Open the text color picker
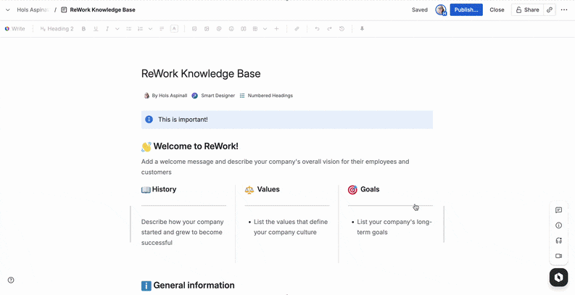The height and width of the screenshot is (295, 575). tap(174, 28)
